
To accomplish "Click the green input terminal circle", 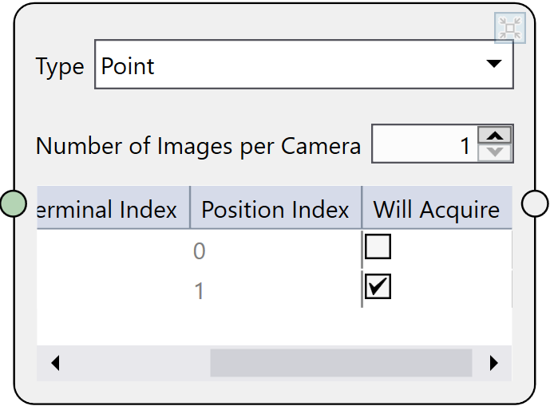I will (x=14, y=203).
